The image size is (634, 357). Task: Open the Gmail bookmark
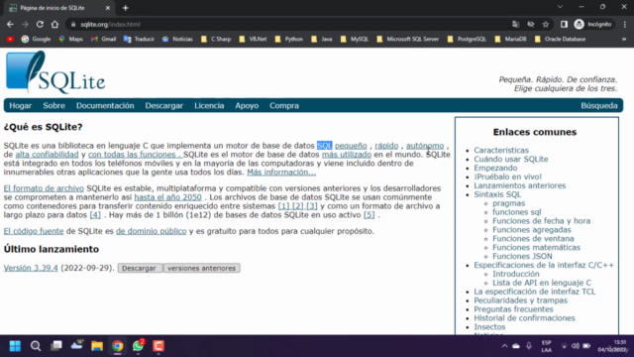coord(103,40)
